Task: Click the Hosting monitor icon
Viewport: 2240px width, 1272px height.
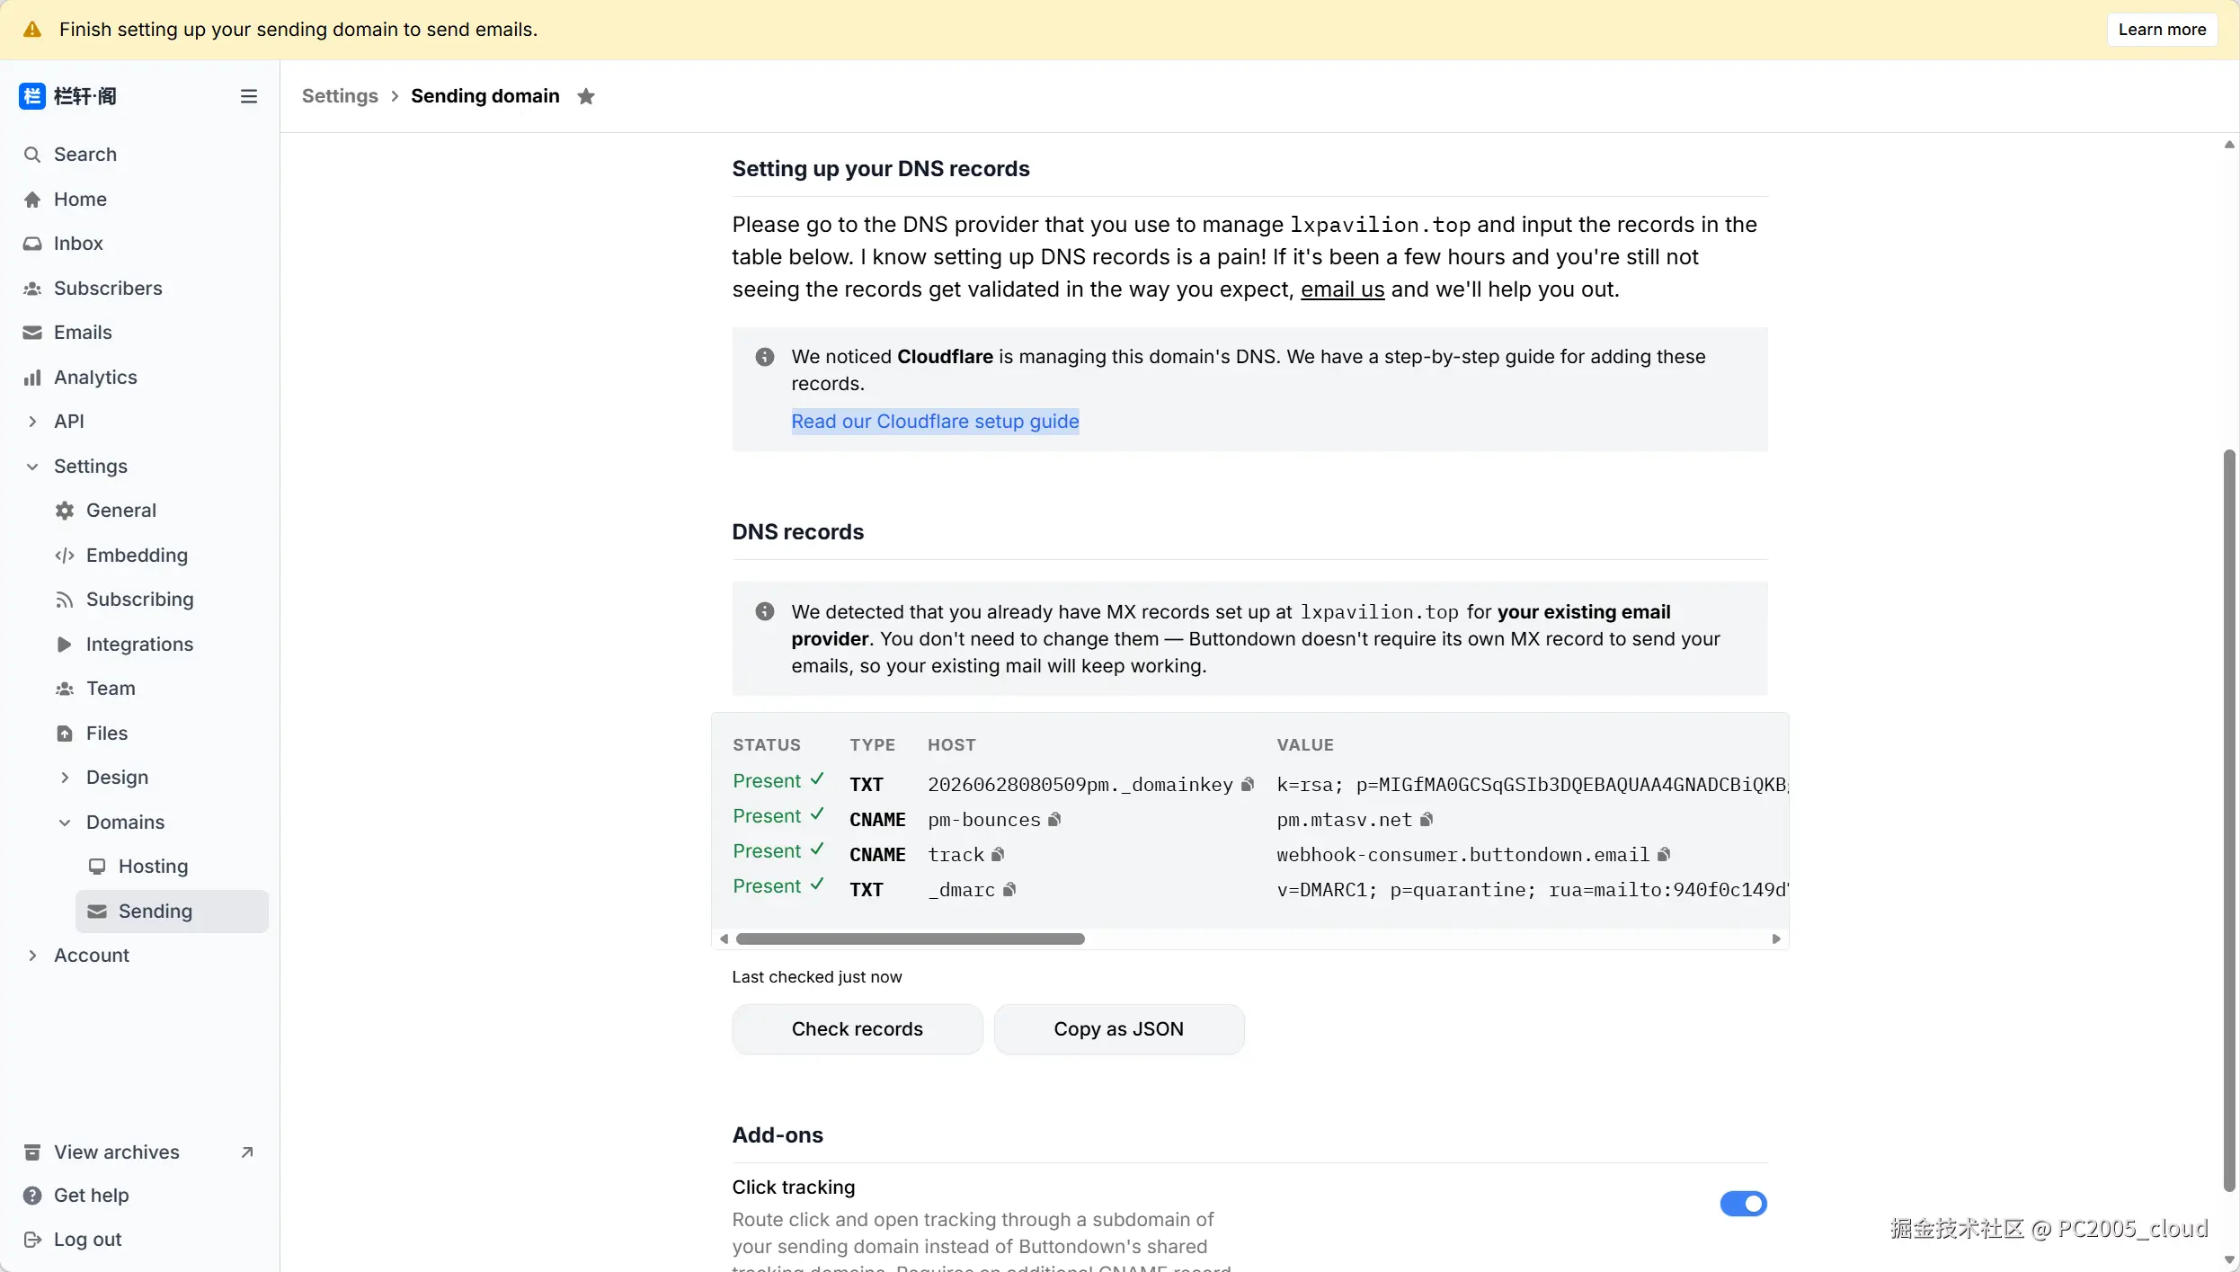Action: point(97,867)
